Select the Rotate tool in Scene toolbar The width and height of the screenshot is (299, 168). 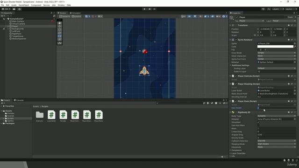click(60, 29)
